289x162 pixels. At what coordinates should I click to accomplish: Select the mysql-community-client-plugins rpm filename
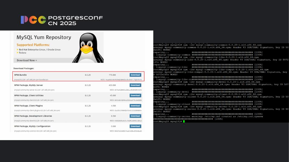(37, 111)
